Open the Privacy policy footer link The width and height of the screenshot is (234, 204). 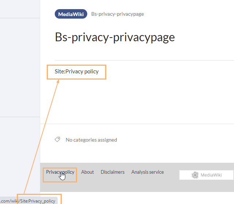[60, 172]
